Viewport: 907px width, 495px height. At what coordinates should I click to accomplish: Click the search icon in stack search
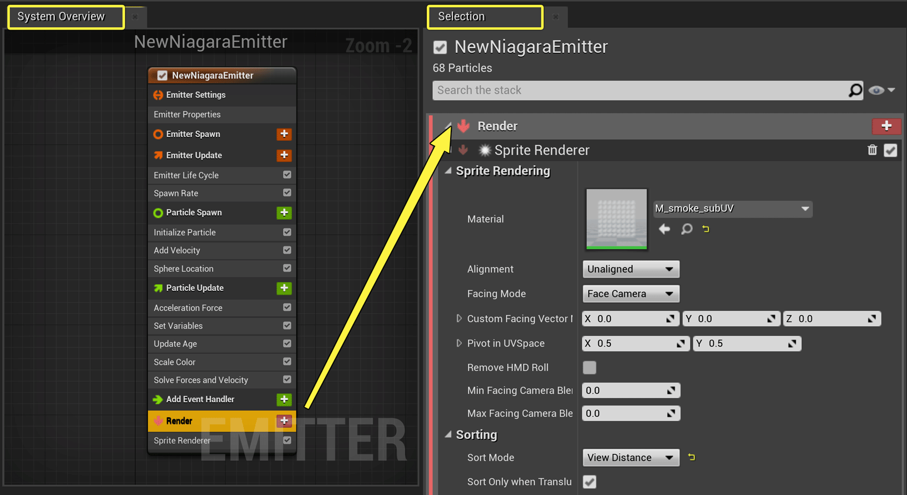(855, 90)
